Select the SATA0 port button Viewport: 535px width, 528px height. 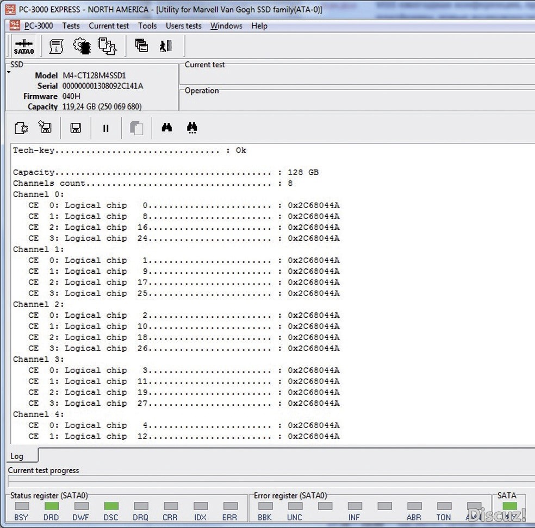click(x=23, y=46)
